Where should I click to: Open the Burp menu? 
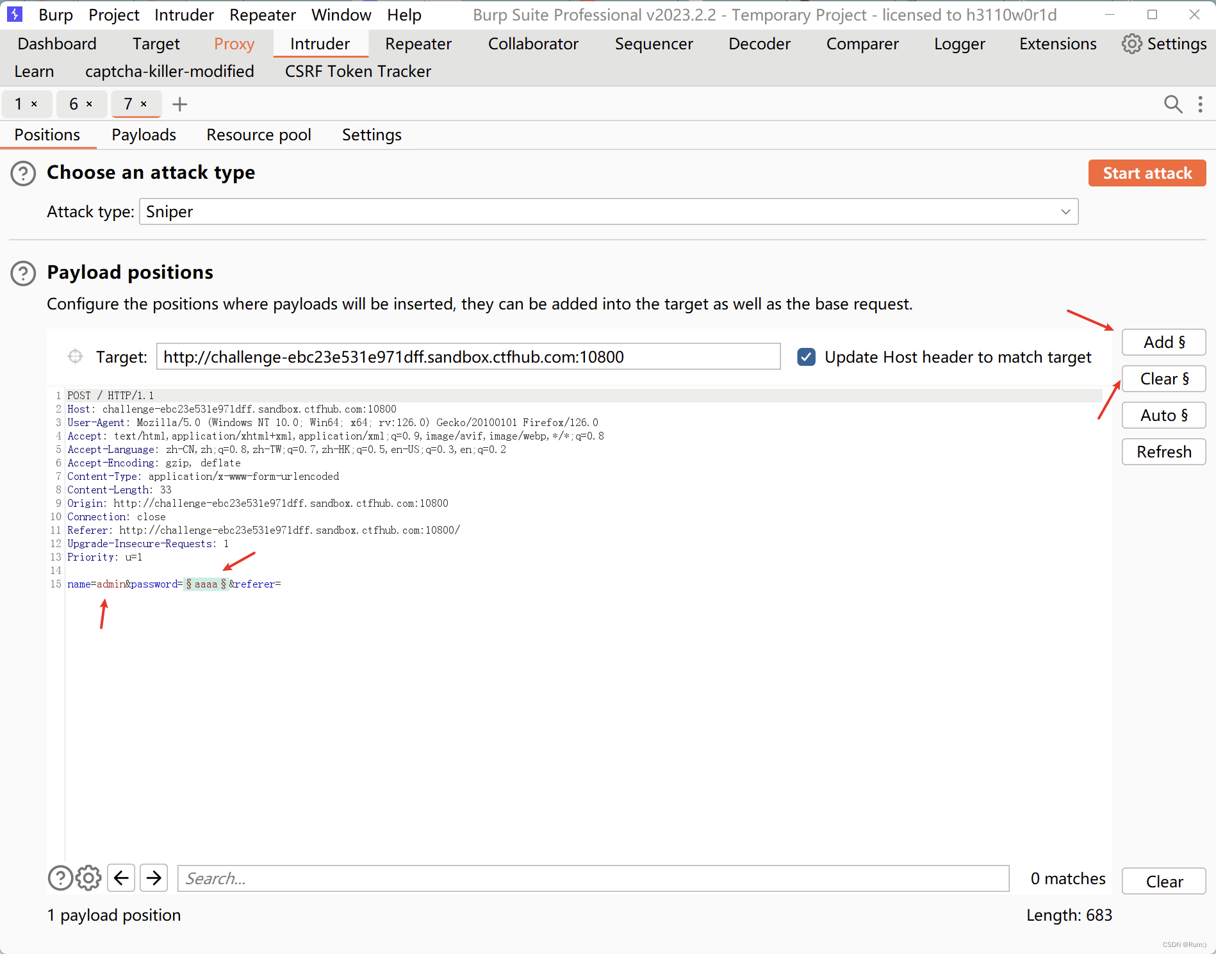[56, 14]
